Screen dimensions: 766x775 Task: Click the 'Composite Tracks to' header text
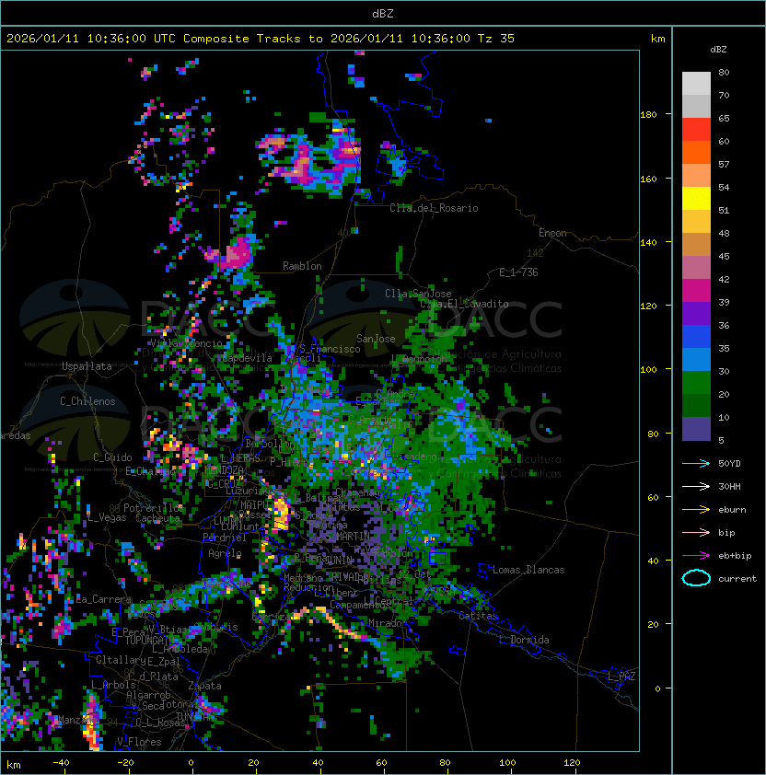click(x=253, y=39)
